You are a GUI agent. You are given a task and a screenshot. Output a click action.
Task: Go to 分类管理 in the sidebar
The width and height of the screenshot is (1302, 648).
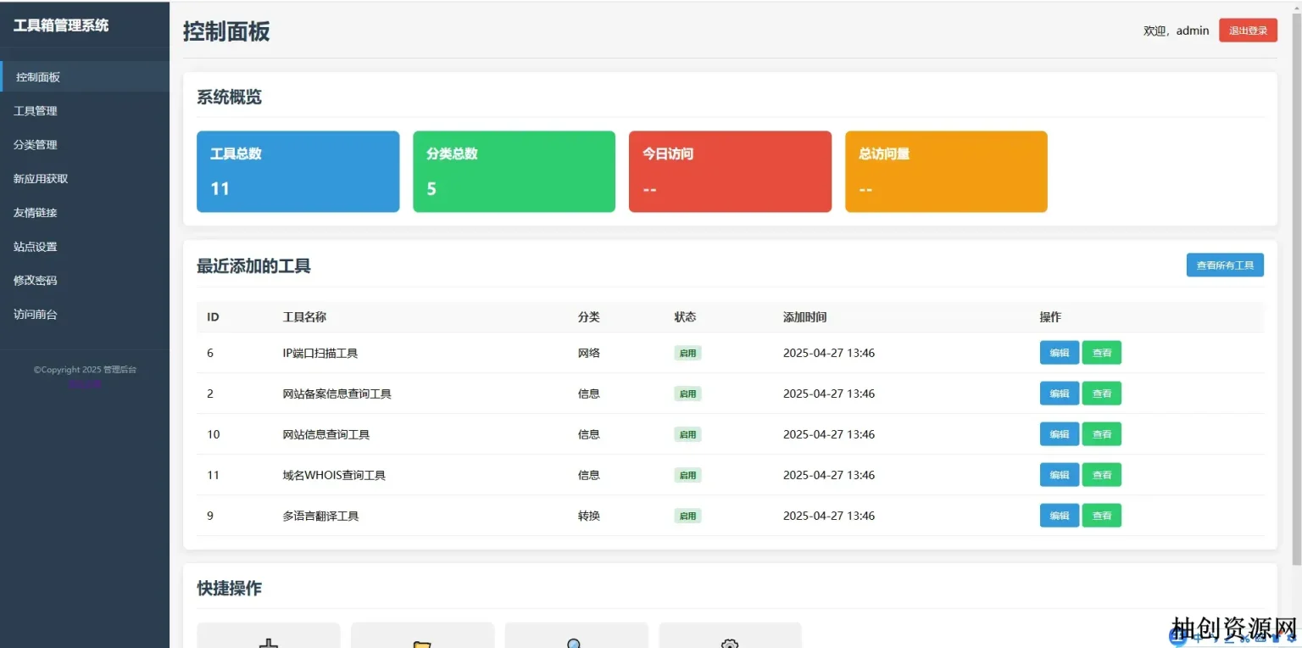pyautogui.click(x=36, y=145)
